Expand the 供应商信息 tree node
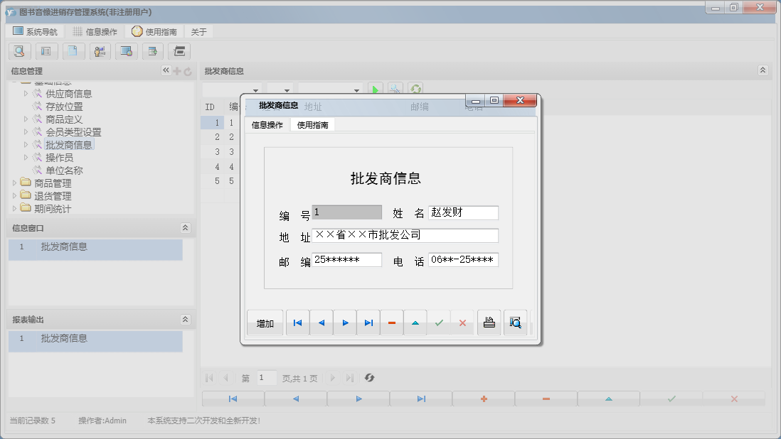Screen dimensions: 781x439 tap(26, 94)
